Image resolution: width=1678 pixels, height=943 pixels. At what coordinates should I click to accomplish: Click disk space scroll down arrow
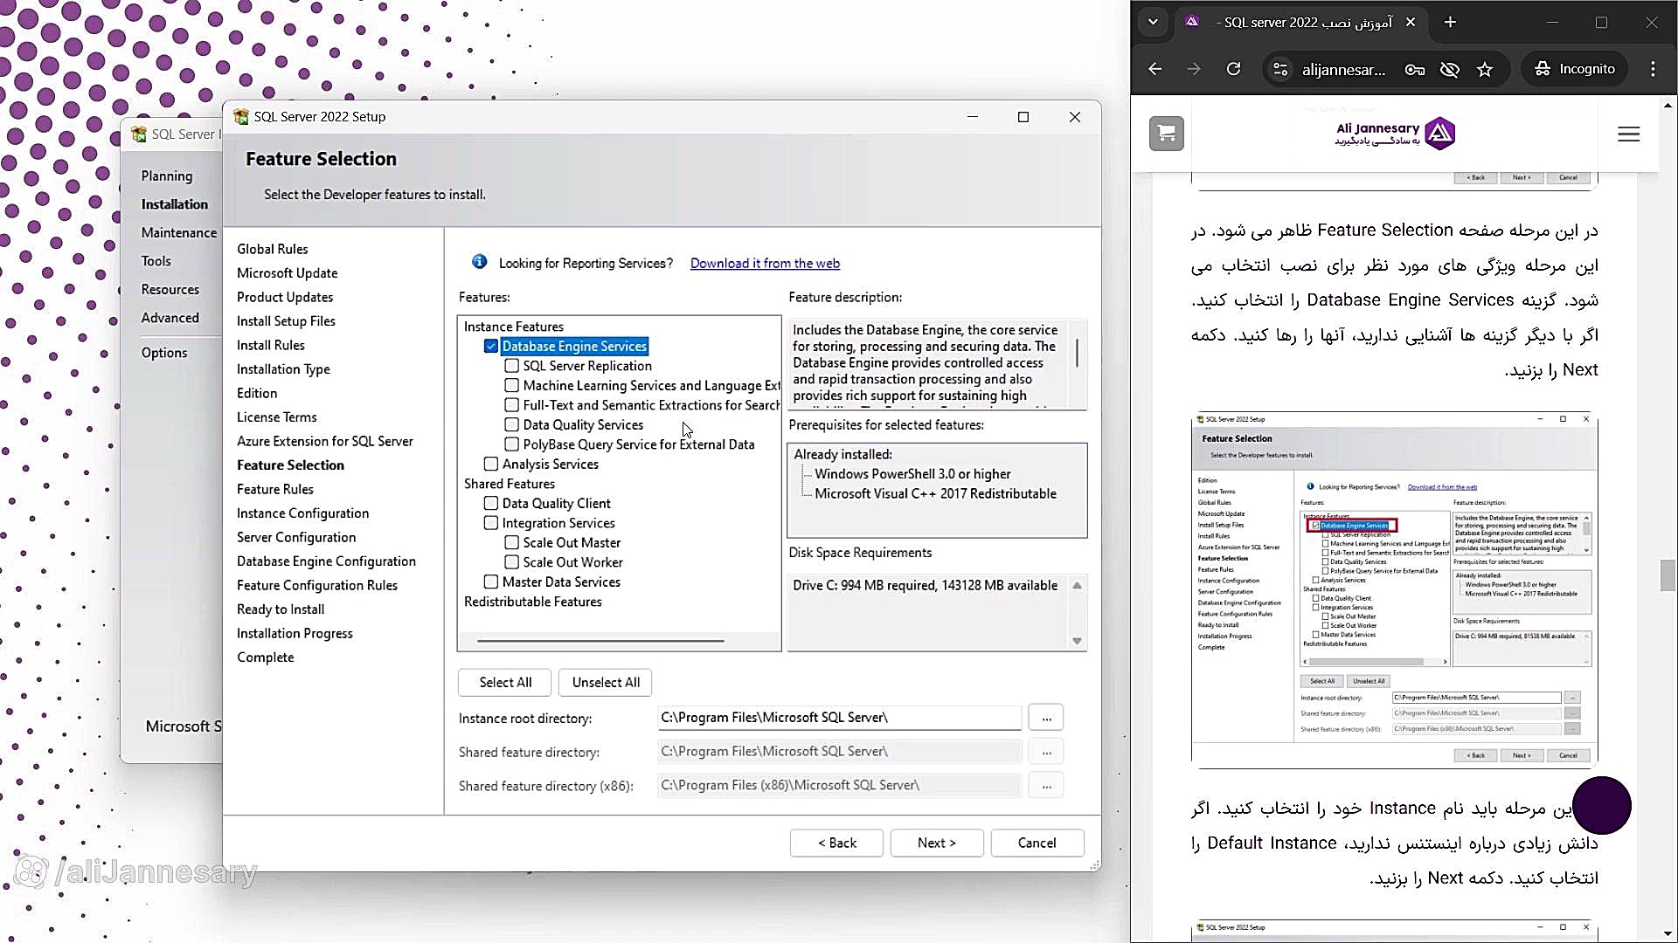[x=1077, y=641]
